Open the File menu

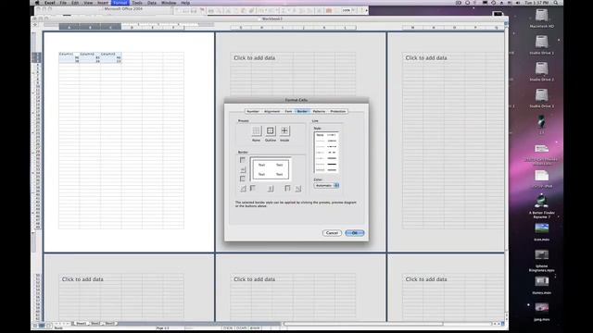[63, 3]
